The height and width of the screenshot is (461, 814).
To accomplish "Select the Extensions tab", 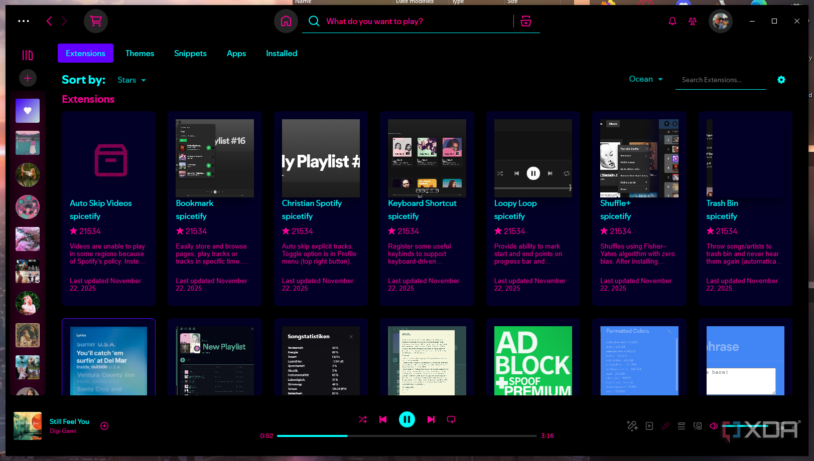I will [85, 53].
